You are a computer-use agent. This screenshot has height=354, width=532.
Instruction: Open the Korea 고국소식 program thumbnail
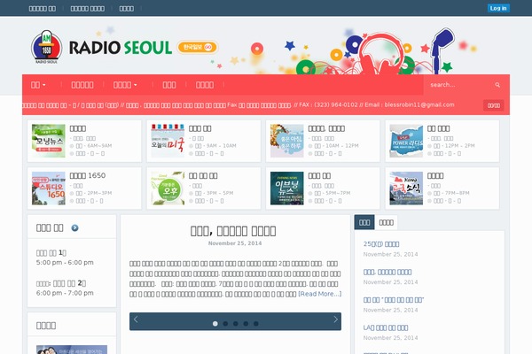406,188
